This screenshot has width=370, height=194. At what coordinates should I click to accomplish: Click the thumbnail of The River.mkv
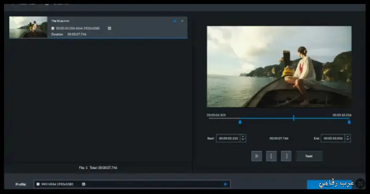(x=28, y=27)
